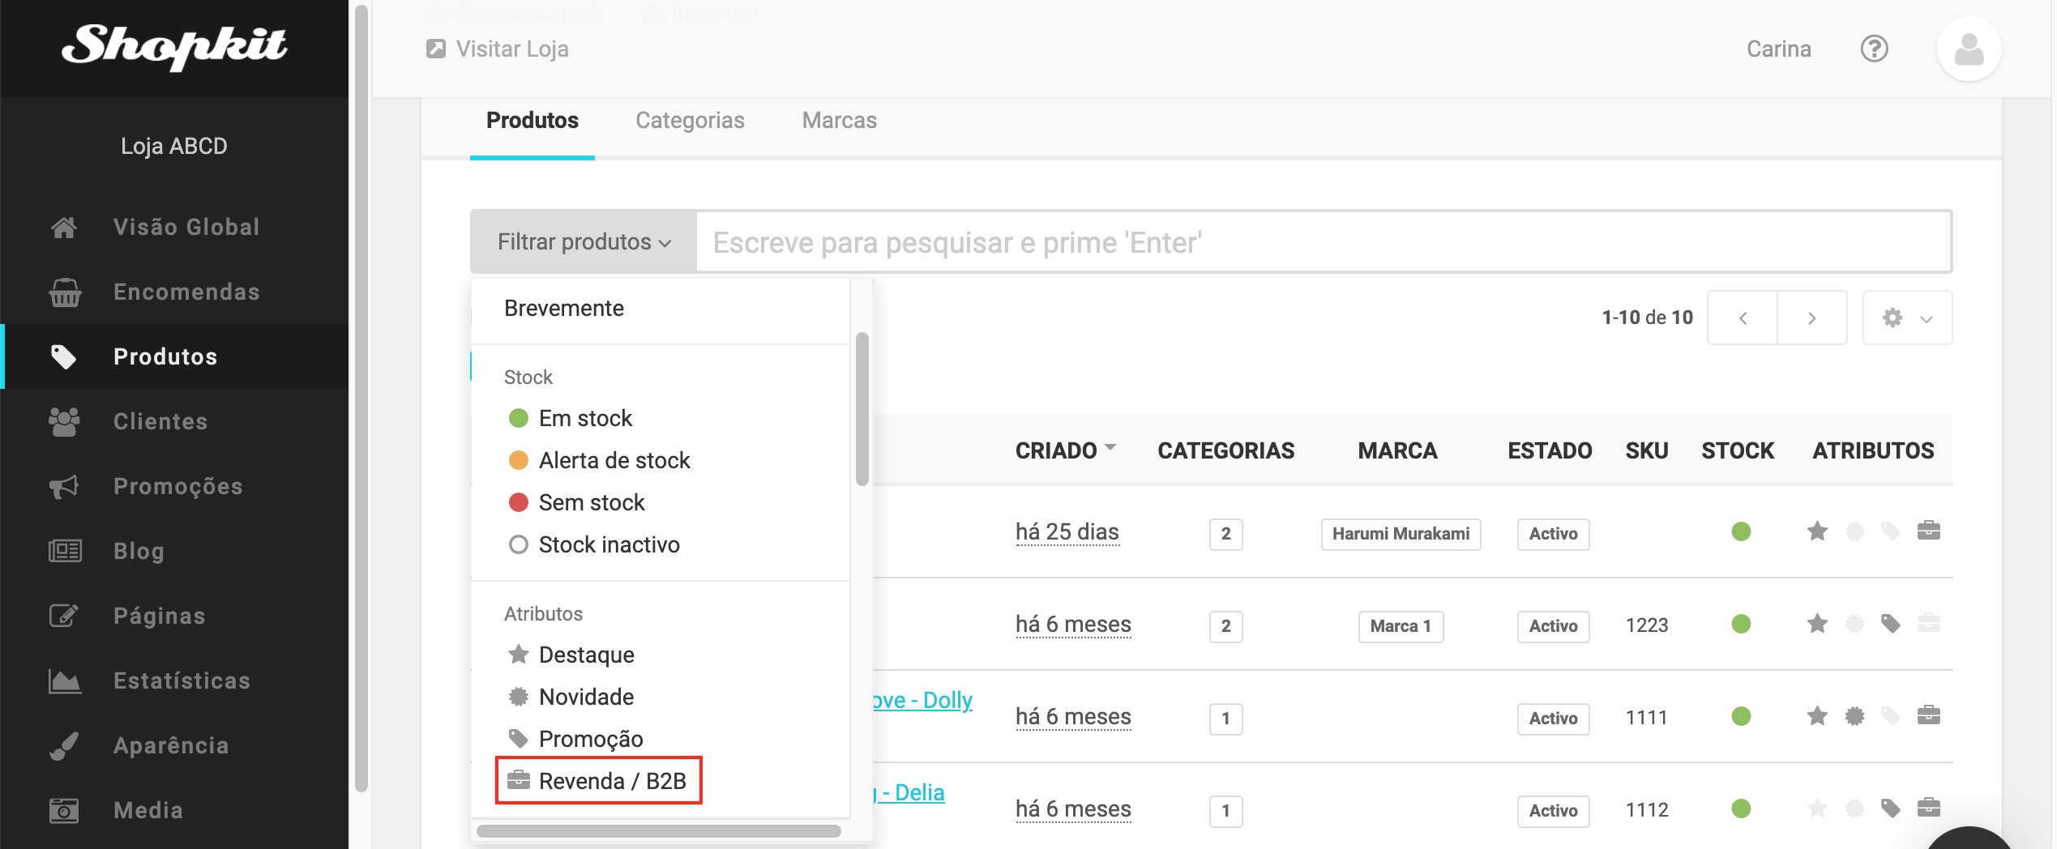This screenshot has width=2057, height=849.
Task: Click the help question mark icon
Action: click(x=1874, y=49)
